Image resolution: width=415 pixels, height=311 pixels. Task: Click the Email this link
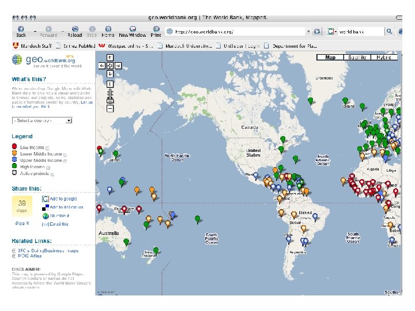[x=59, y=224]
